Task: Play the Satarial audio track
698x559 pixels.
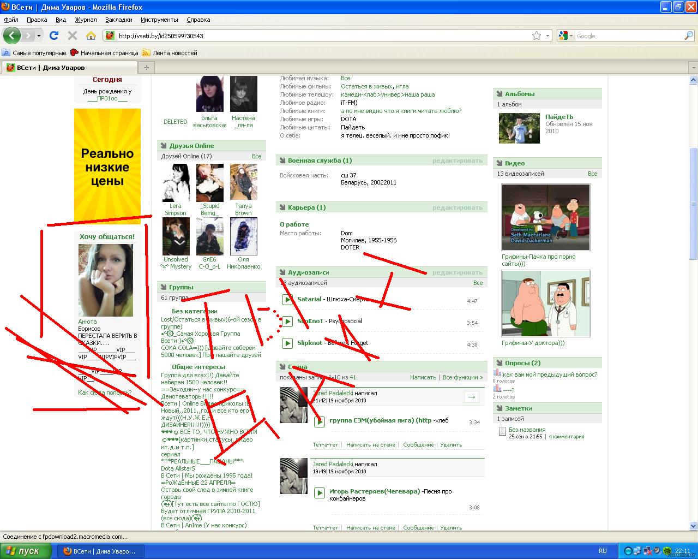Action: (x=287, y=299)
